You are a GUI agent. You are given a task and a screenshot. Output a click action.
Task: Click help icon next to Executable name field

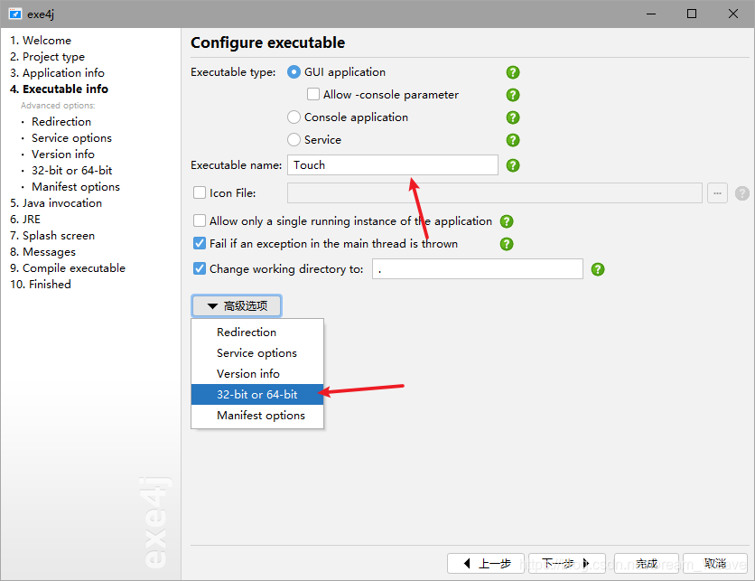click(513, 165)
